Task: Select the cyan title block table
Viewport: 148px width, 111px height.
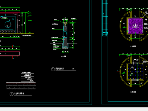Action: click(105, 18)
